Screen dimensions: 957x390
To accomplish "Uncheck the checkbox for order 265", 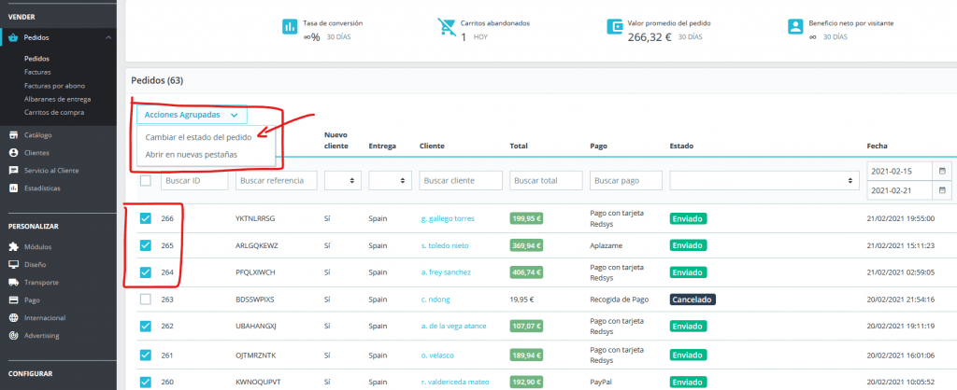I will [145, 245].
